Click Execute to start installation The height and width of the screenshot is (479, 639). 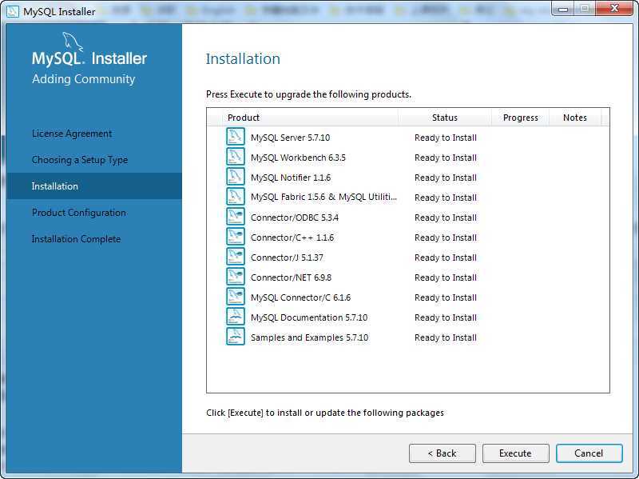[x=515, y=453]
